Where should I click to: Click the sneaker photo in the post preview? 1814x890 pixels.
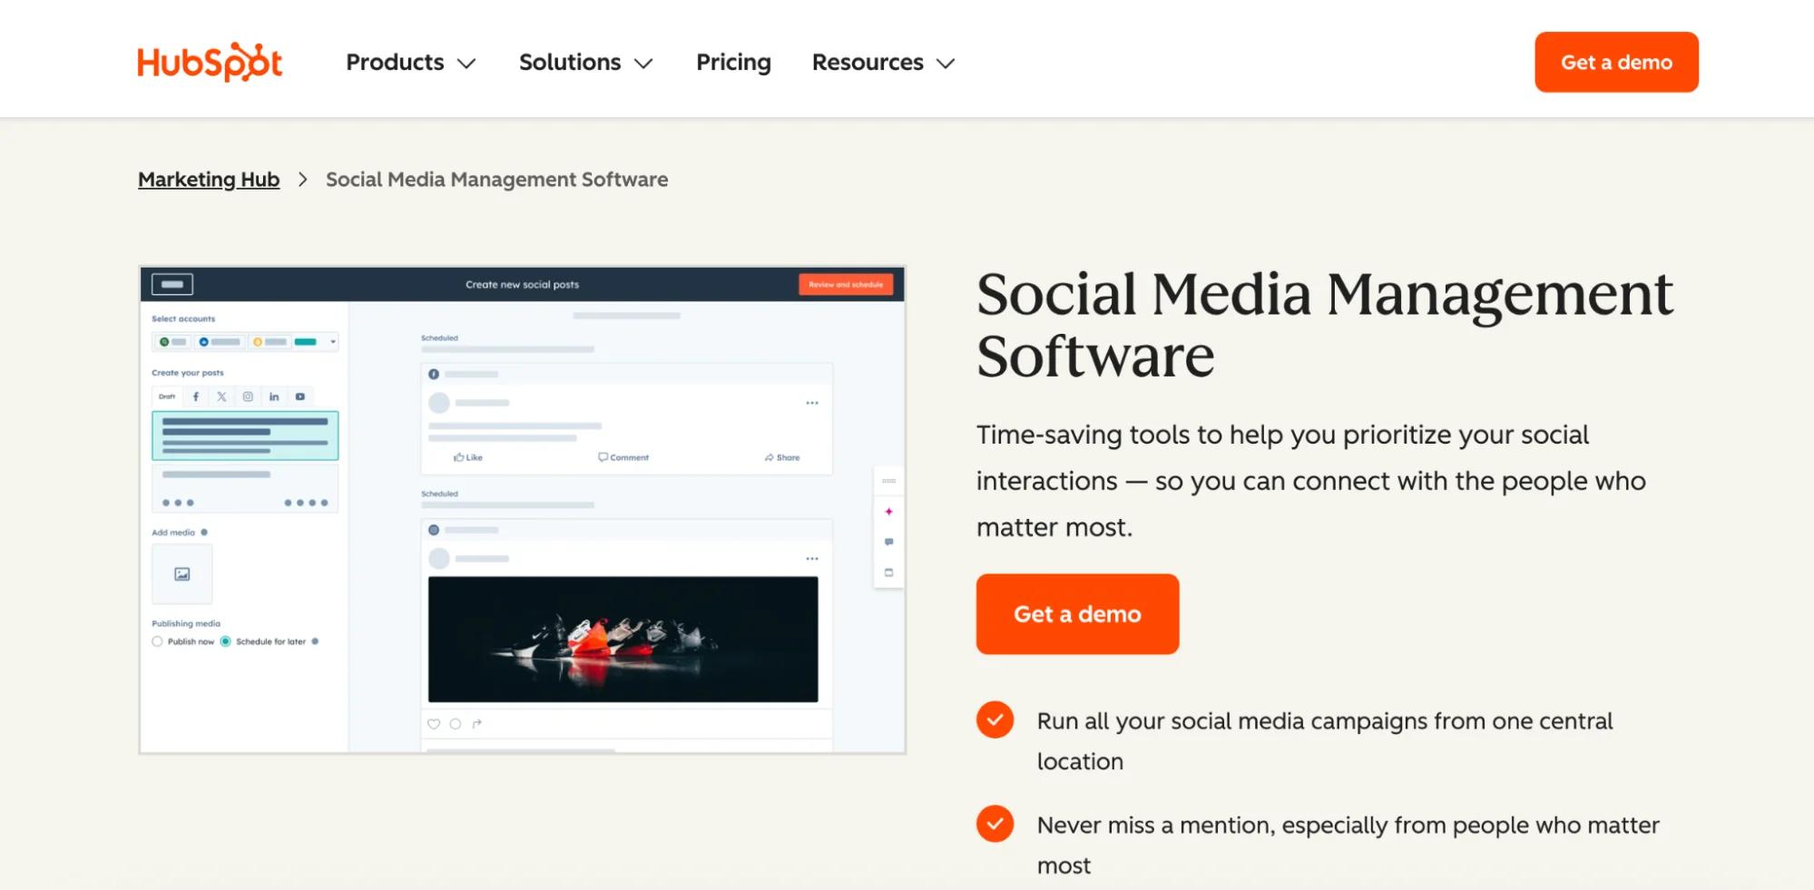pos(623,639)
